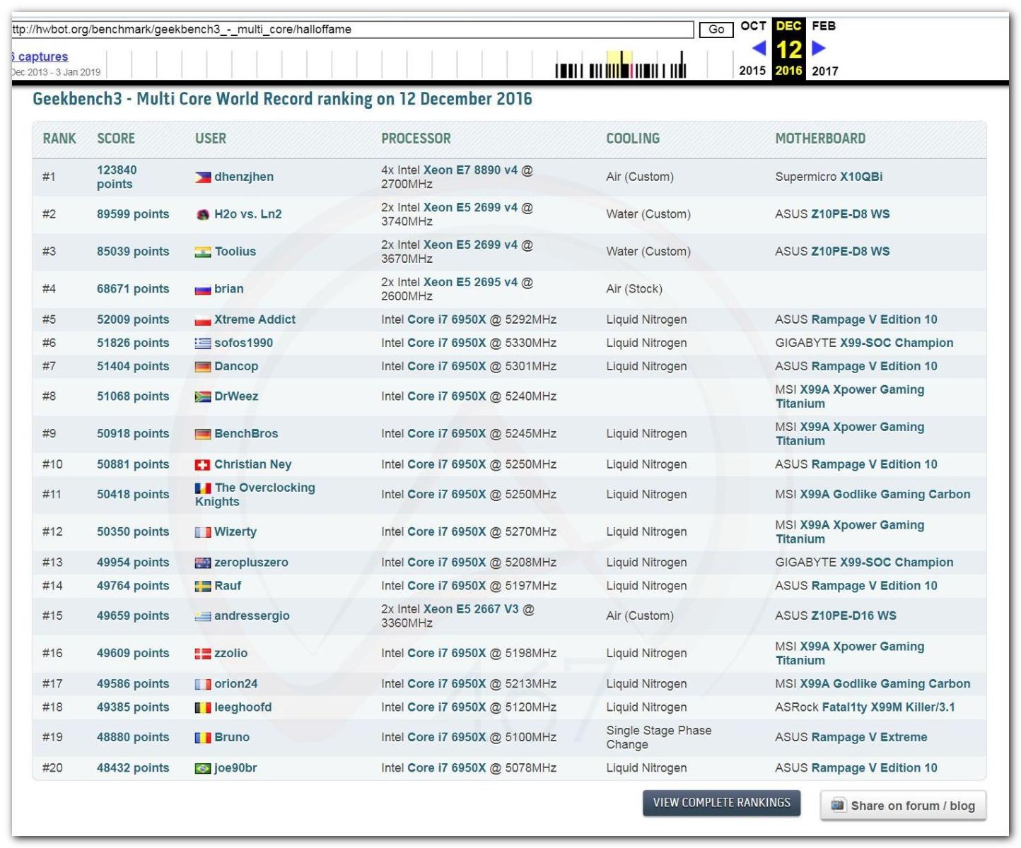Screen dimensions: 1021x848
Task: Click the Germany flag beside BenchBros
Action: tap(203, 435)
